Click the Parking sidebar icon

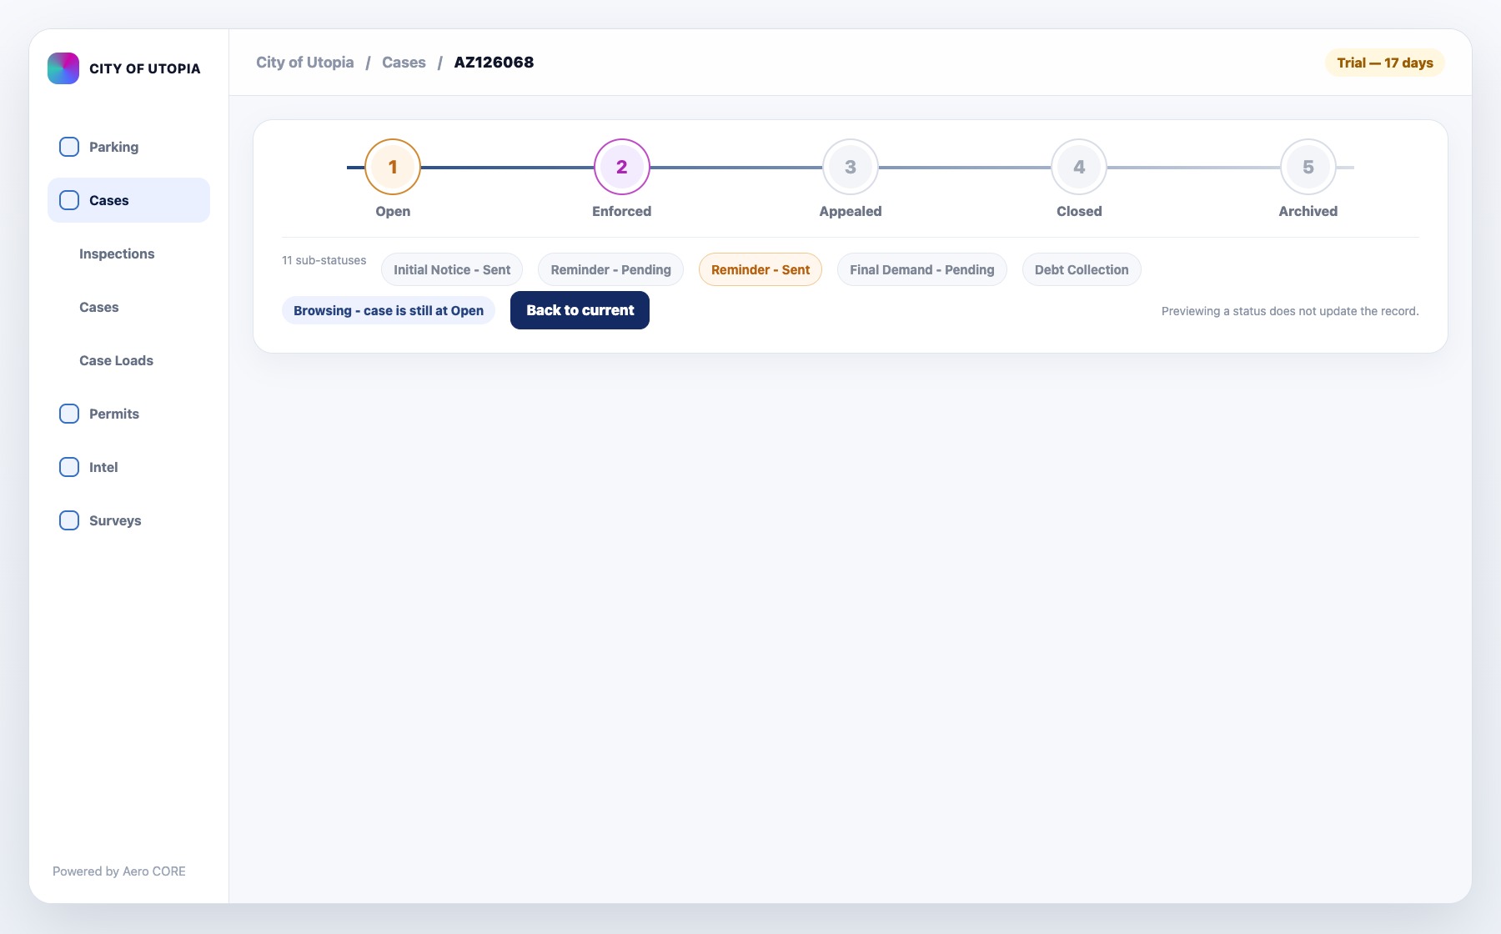point(69,147)
